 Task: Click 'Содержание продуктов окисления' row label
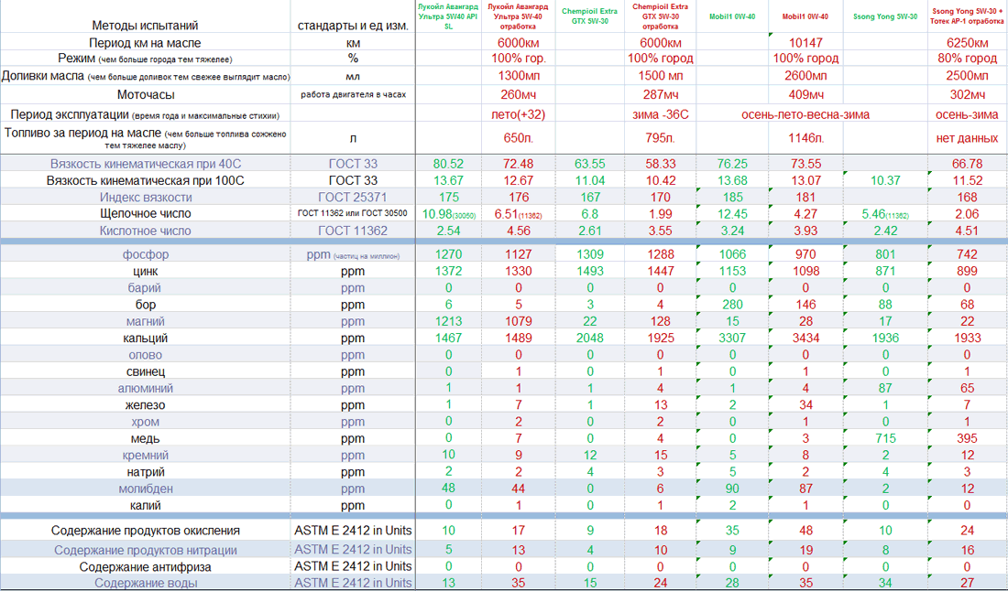click(146, 532)
